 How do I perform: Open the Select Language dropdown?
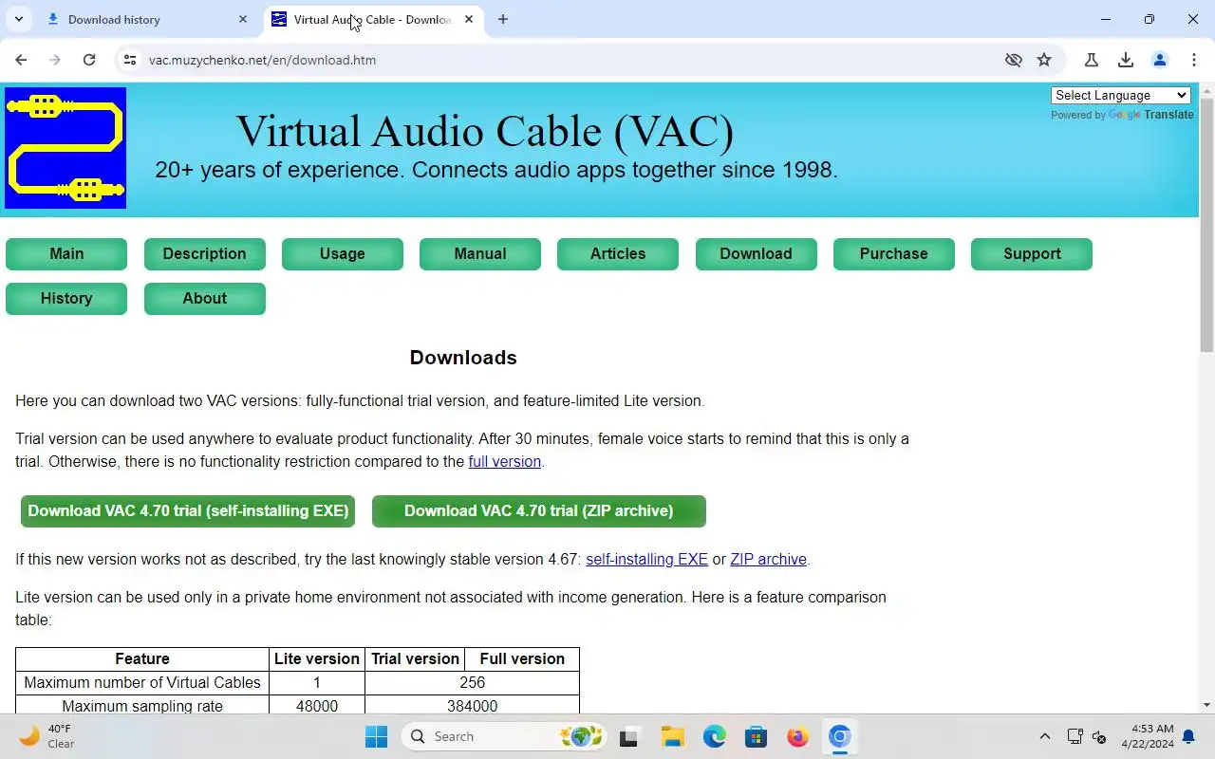[1121, 95]
